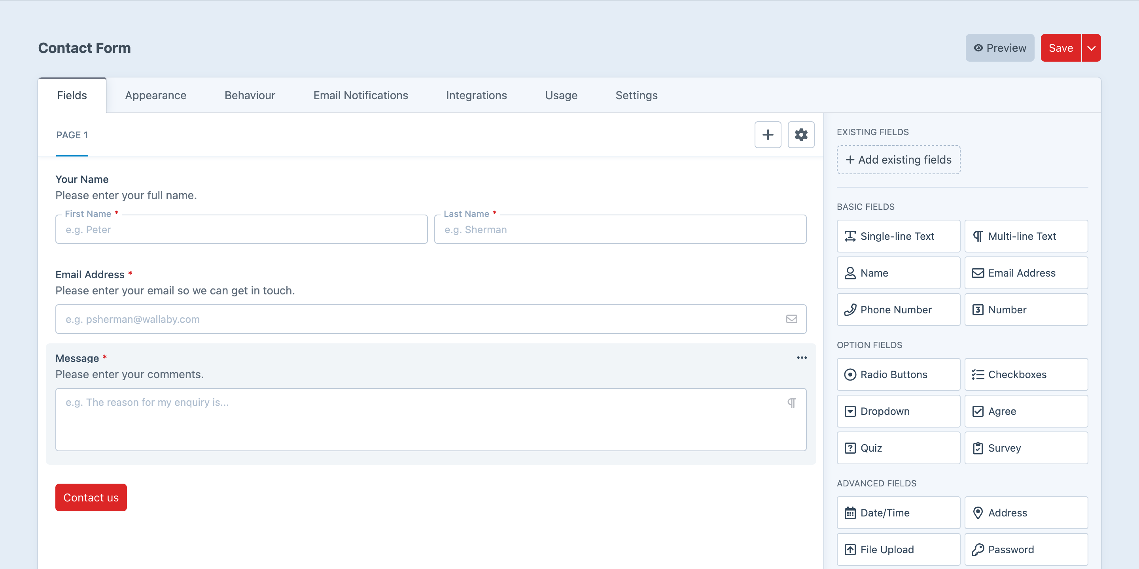Viewport: 1139px width, 569px height.
Task: Add the Multi-line Text field
Action: tap(1026, 236)
